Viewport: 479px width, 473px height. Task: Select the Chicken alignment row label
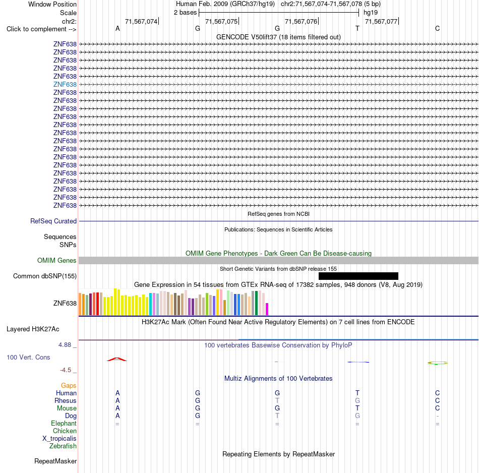[x=65, y=431]
